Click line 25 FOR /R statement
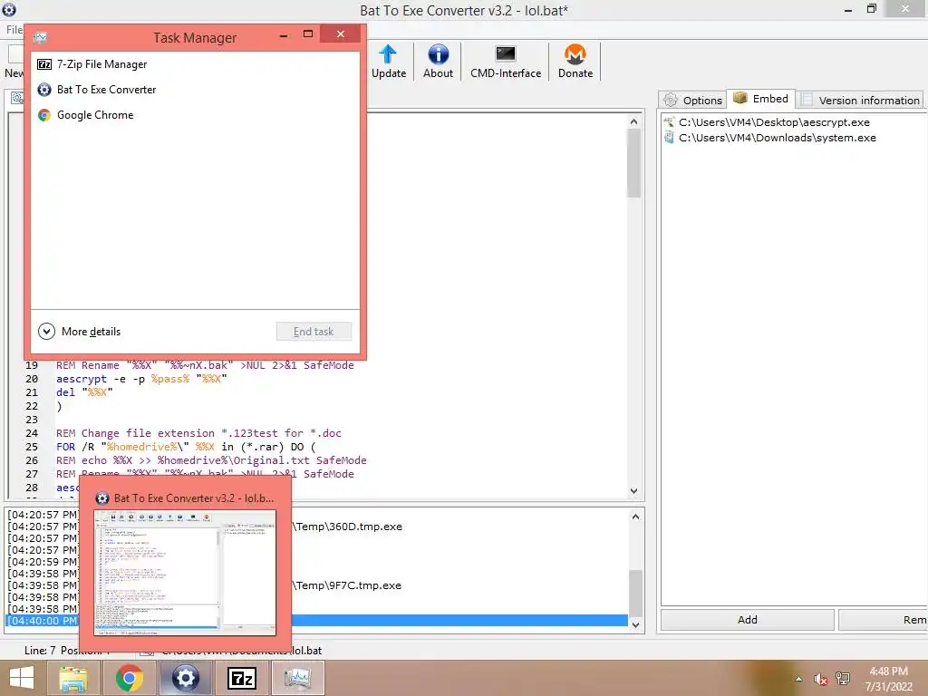 [x=186, y=447]
